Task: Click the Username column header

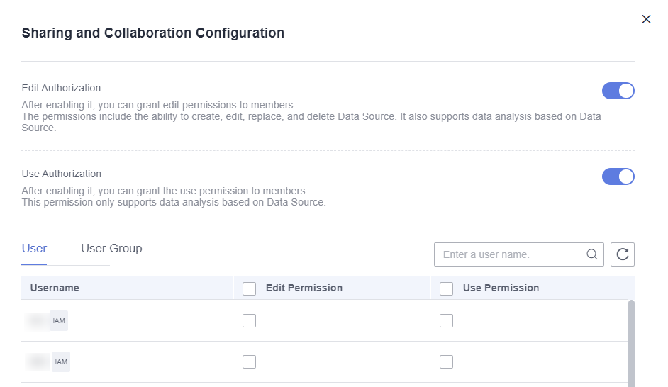Action: pos(55,288)
